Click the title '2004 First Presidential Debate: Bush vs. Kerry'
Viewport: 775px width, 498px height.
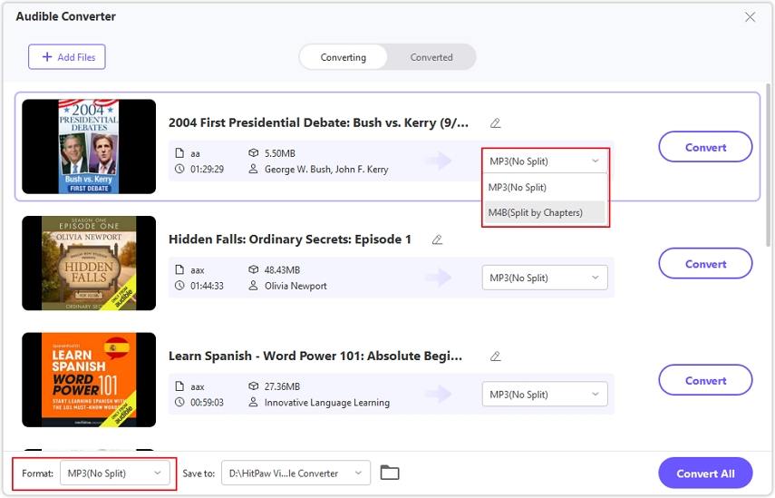coord(318,122)
